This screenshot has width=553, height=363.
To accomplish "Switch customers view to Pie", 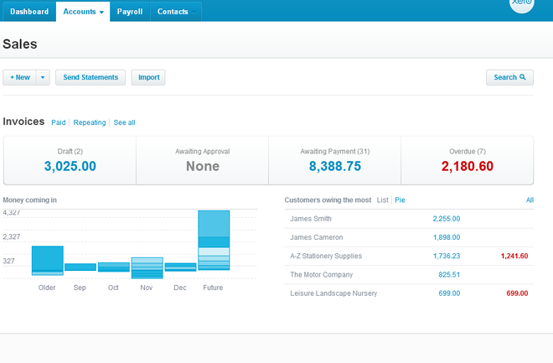I will pyautogui.click(x=400, y=200).
